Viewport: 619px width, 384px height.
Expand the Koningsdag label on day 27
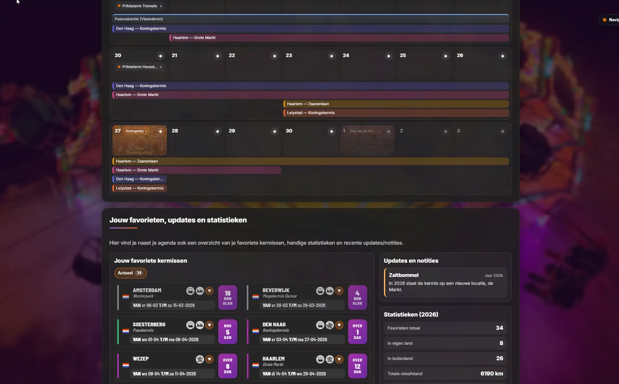[x=136, y=131]
